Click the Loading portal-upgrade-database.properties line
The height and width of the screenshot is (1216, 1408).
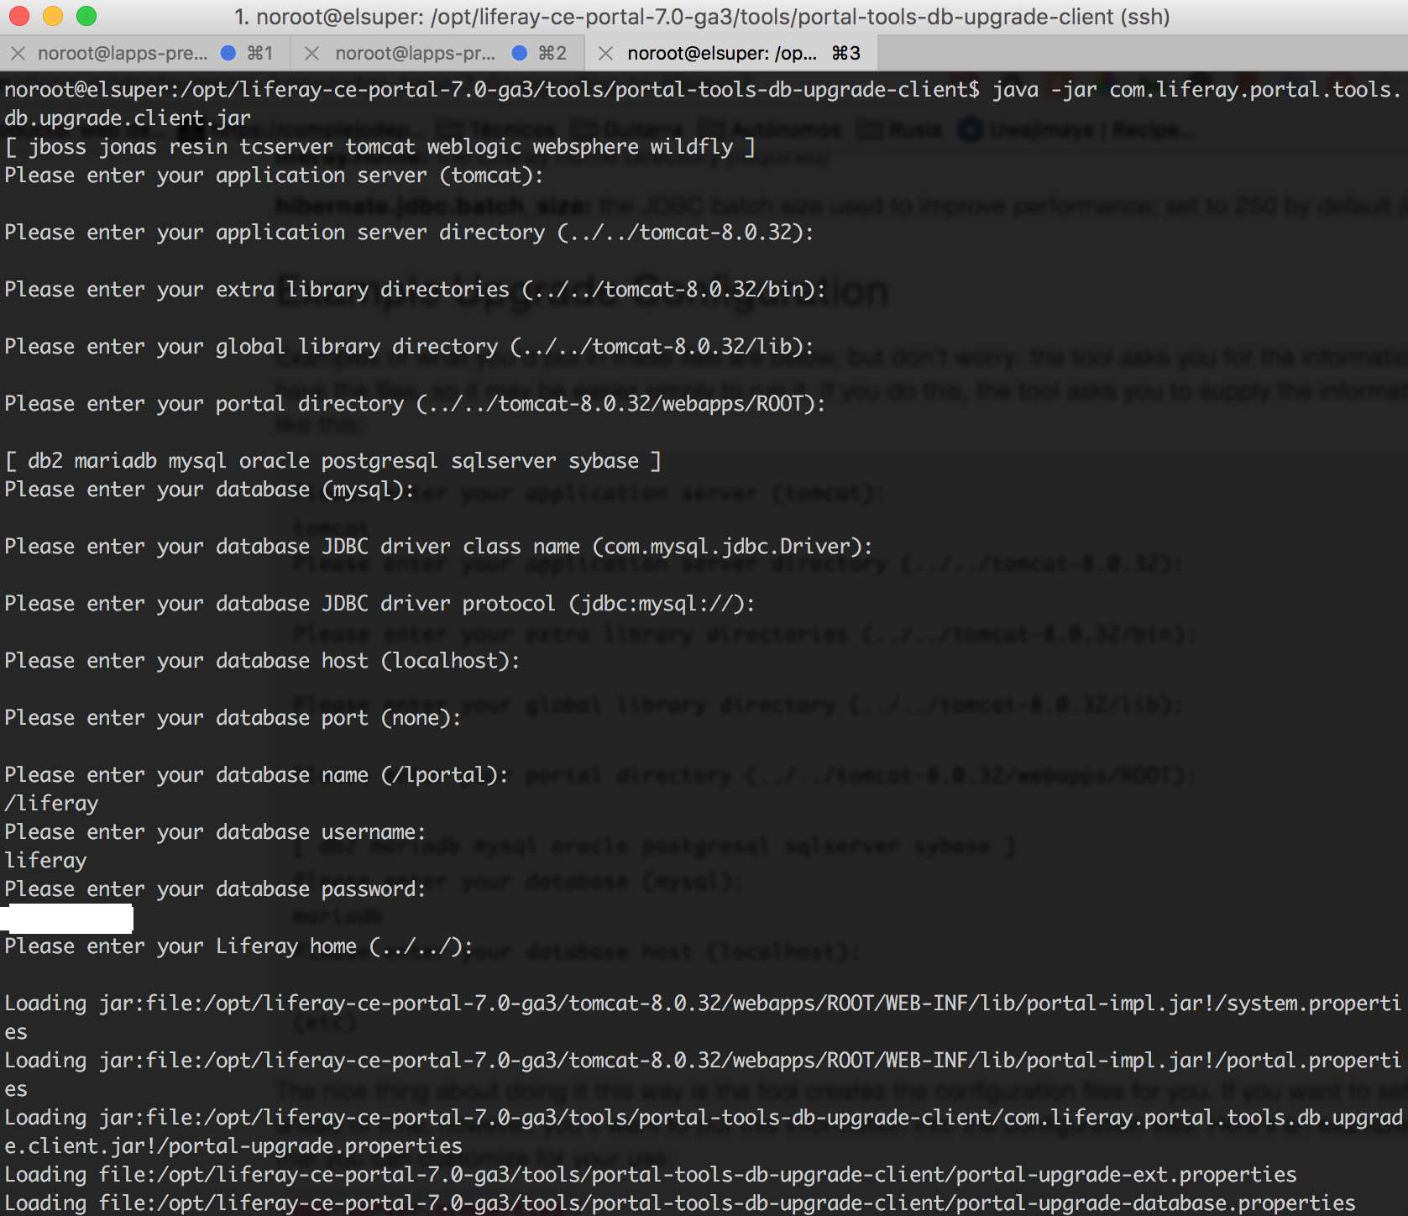(680, 1203)
